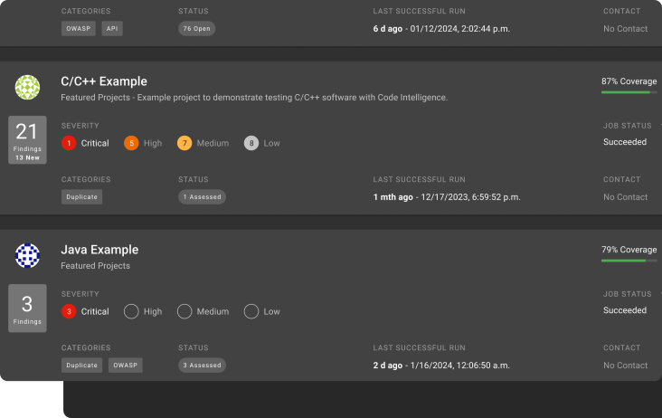Click the 1 Assessed status pill
This screenshot has width=662, height=418.
[202, 196]
